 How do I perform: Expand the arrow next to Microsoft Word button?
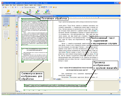pyautogui.click(x=51, y=11)
